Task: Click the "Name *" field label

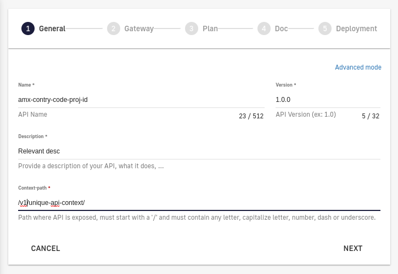Action: point(26,85)
